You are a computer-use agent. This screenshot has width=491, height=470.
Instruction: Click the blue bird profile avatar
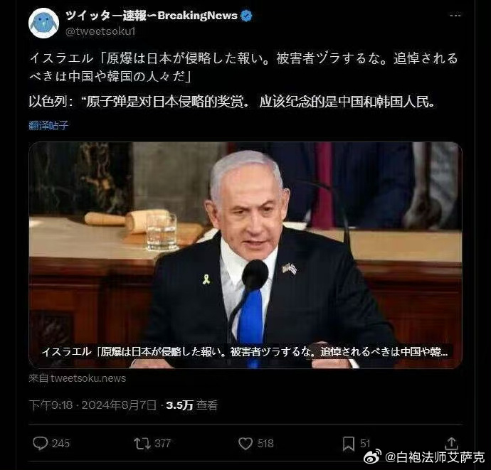pyautogui.click(x=43, y=23)
